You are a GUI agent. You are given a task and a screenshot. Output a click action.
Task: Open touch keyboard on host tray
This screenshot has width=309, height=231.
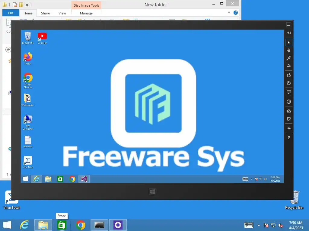tap(249, 225)
